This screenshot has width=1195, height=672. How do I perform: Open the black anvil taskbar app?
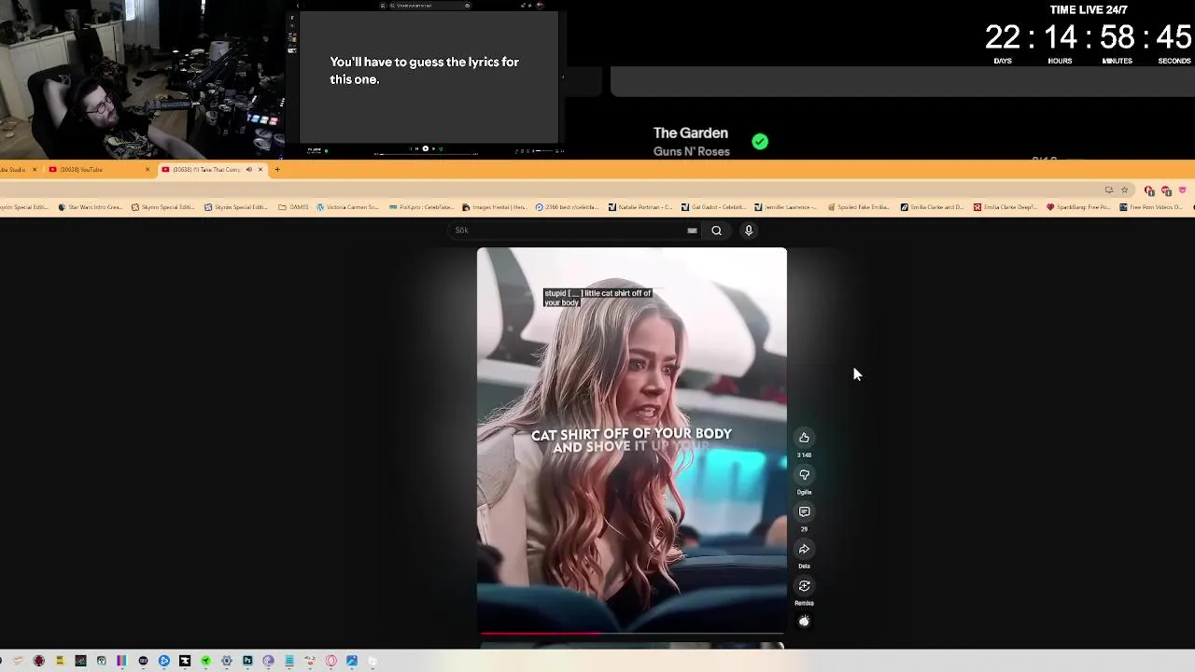pyautogui.click(x=185, y=661)
